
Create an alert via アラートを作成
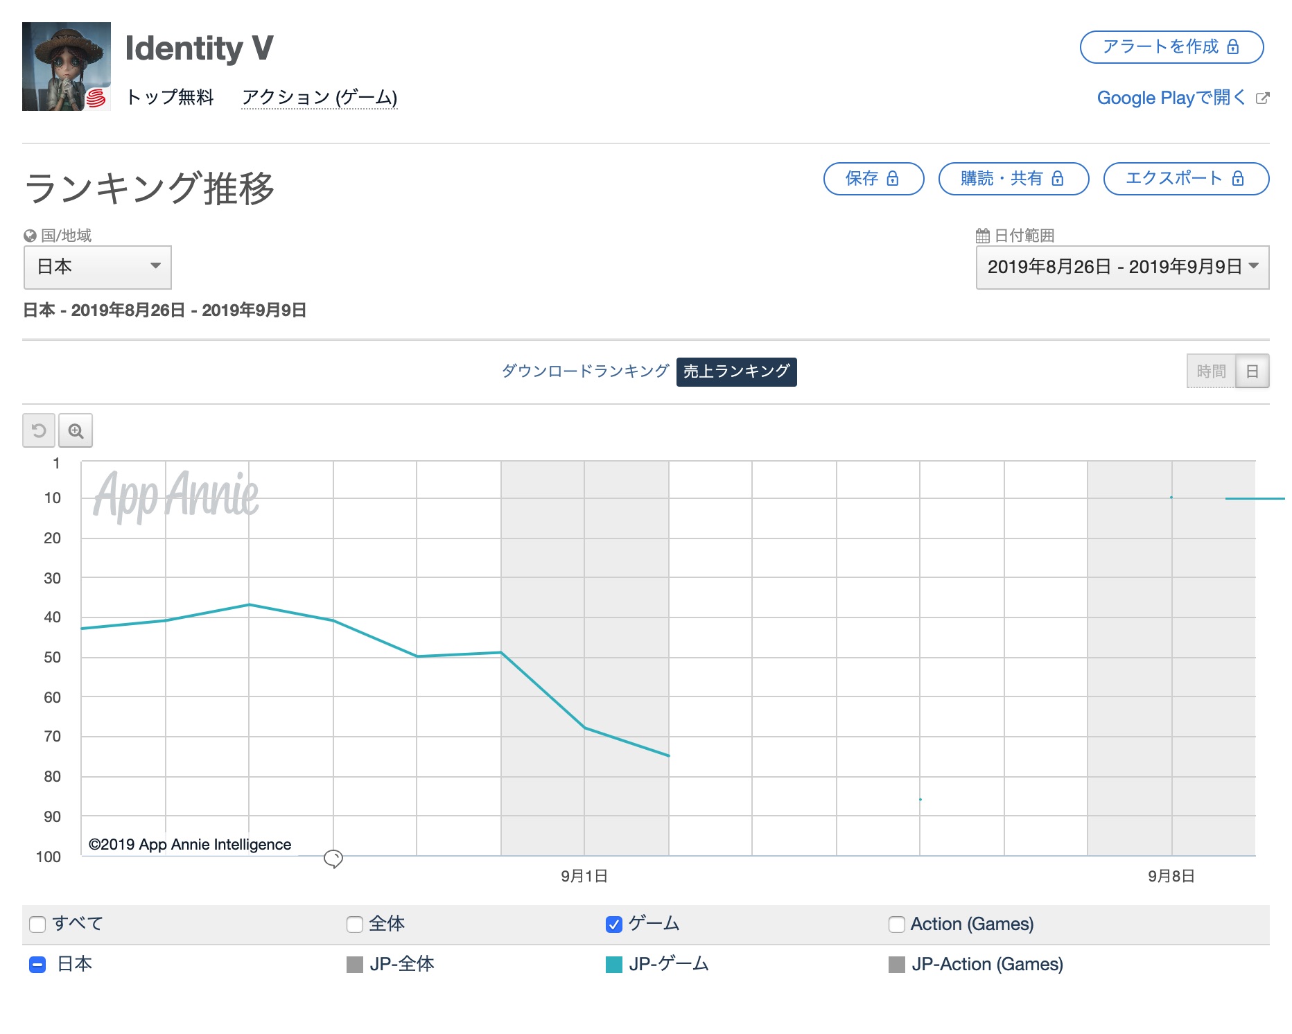click(1171, 46)
